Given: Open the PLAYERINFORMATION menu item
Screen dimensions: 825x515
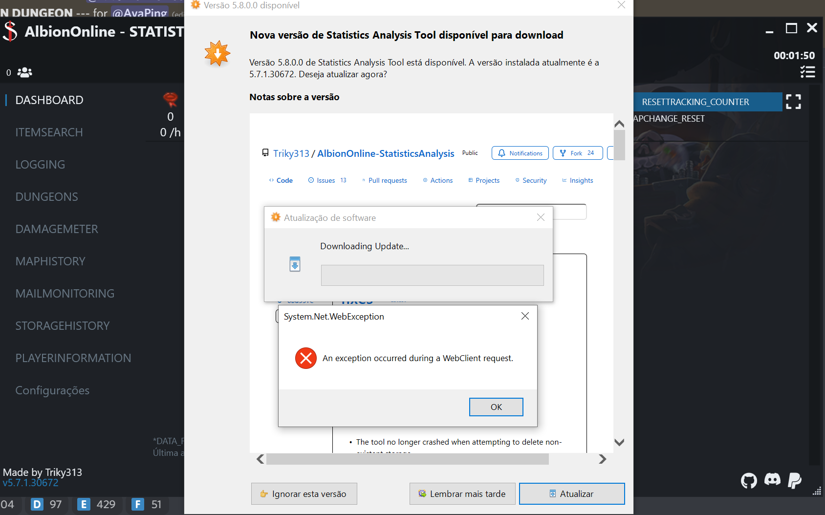Looking at the screenshot, I should (73, 358).
